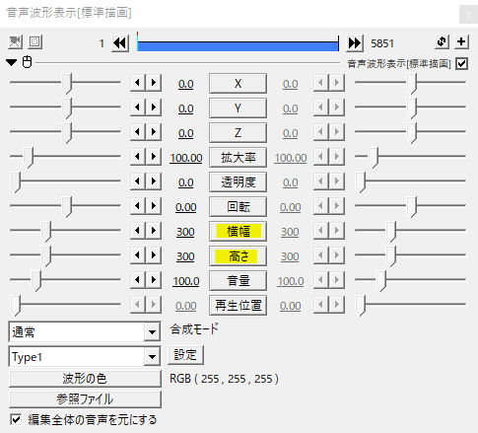Click the mouse icon next to the triangle
478x433 pixels.
28,62
